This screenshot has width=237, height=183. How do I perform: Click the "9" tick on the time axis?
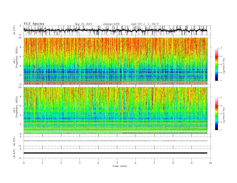(x=192, y=163)
